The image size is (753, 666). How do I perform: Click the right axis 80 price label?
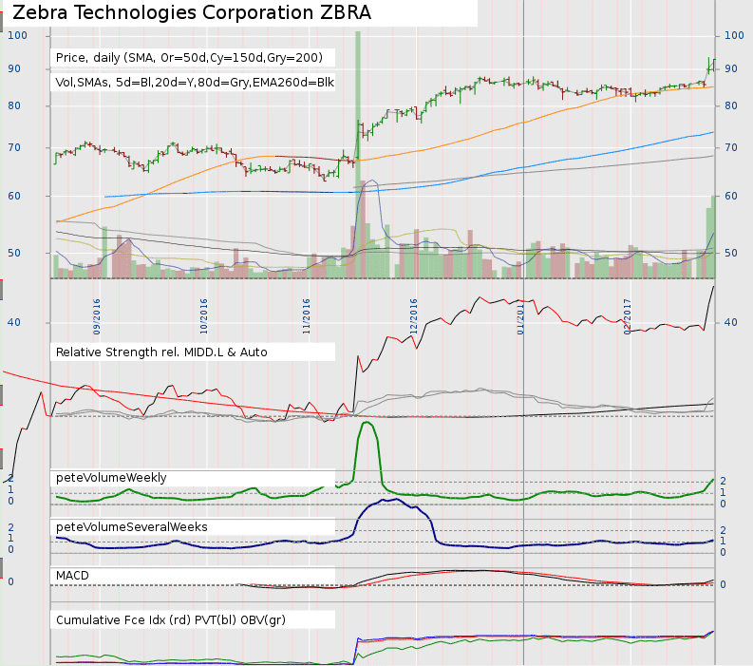731,105
